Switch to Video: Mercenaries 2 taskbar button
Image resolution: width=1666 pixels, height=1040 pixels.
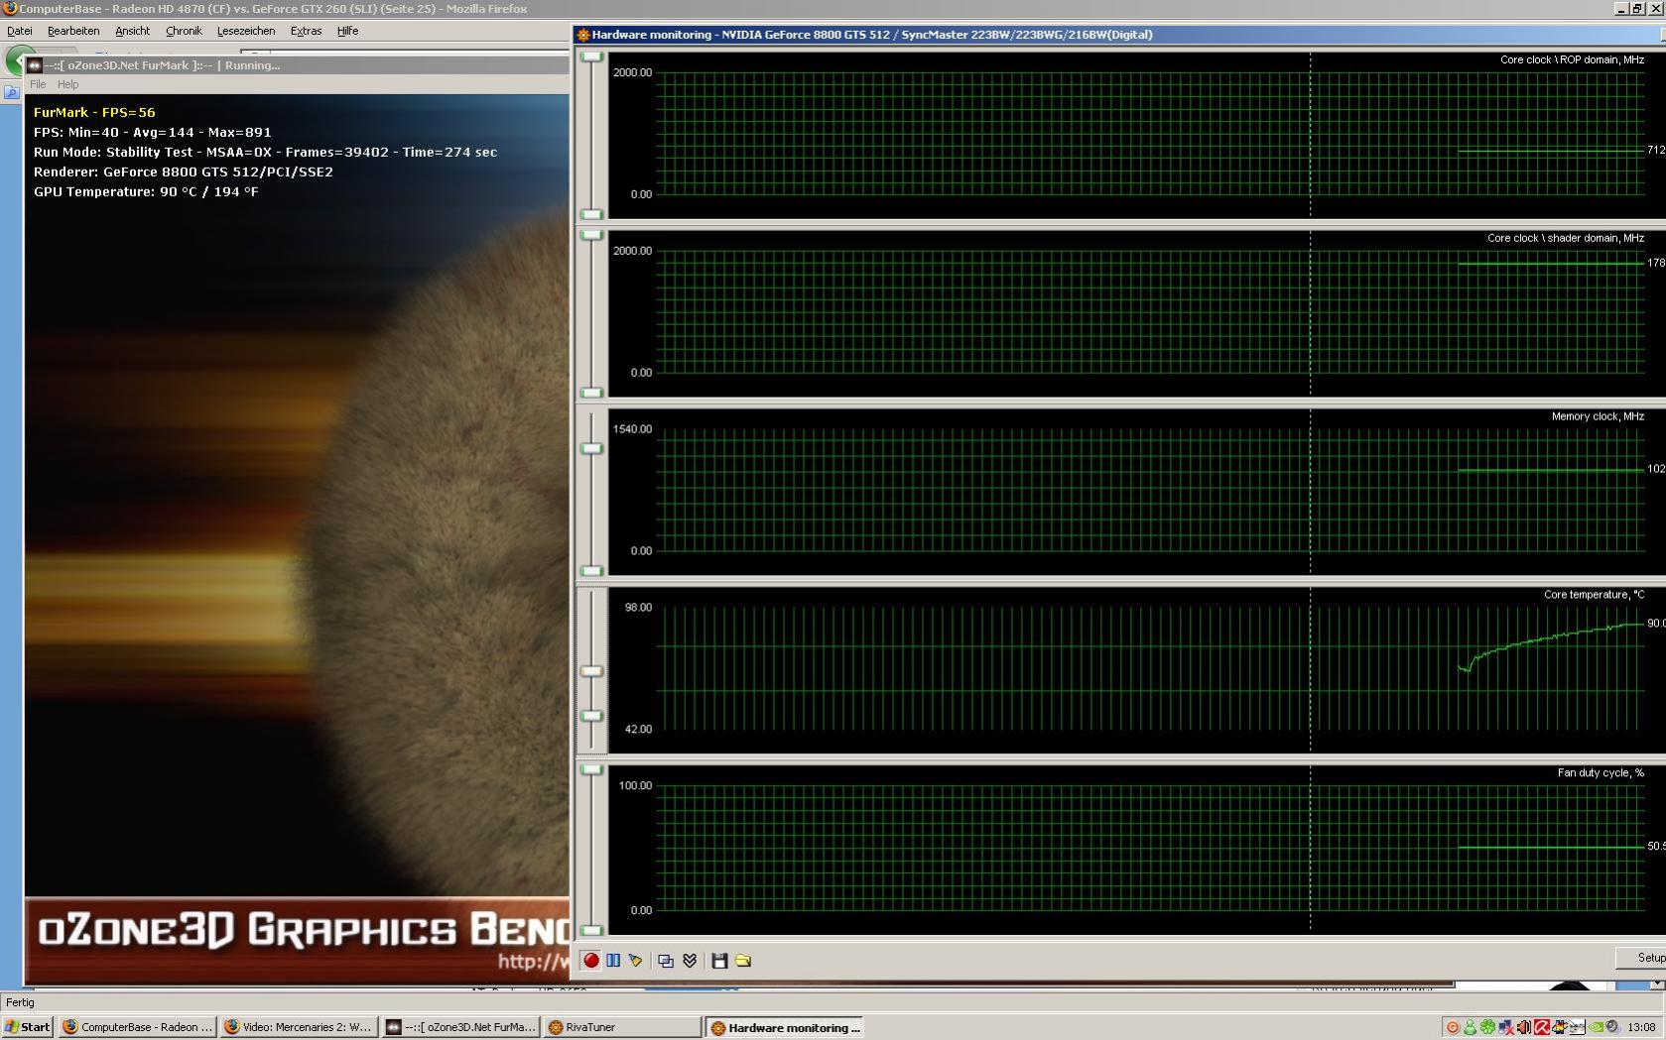tap(298, 1027)
